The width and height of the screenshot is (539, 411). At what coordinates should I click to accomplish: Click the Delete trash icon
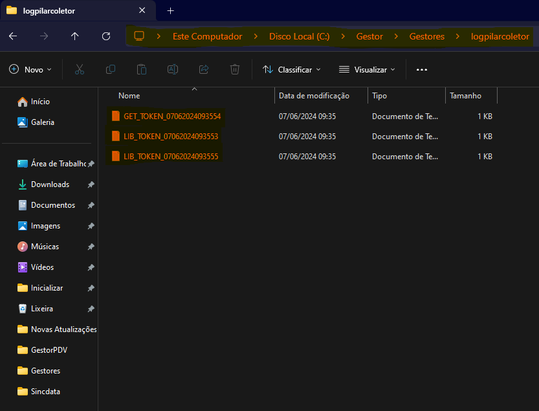point(235,69)
